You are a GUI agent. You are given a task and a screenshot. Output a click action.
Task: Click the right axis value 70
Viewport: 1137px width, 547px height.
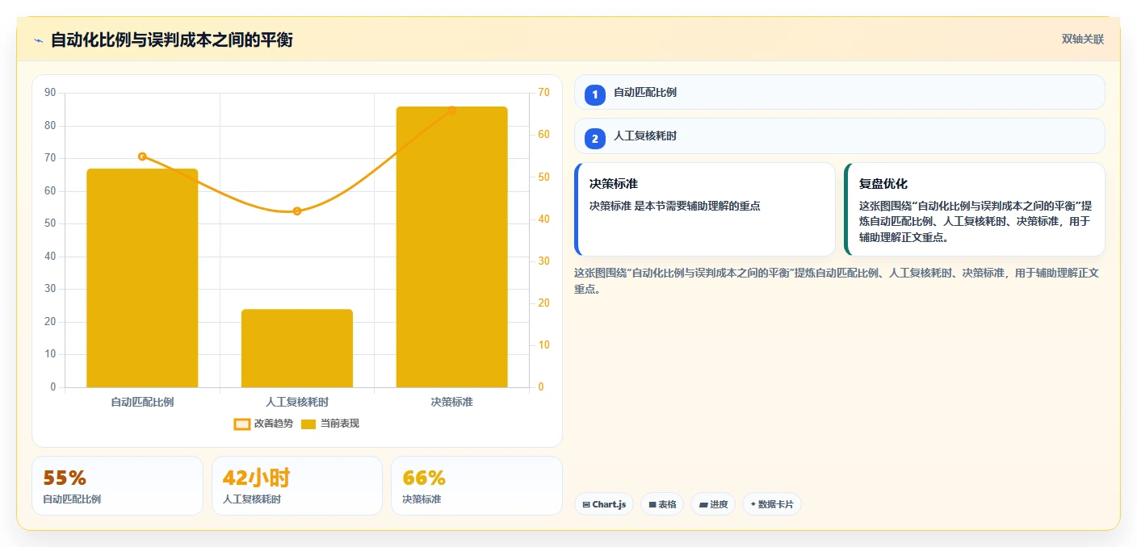543,93
